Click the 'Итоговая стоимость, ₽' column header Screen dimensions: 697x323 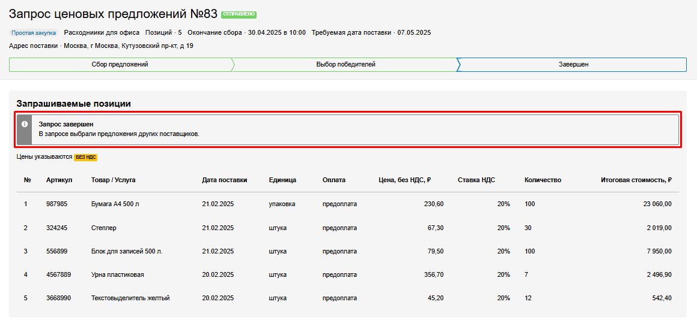(x=636, y=180)
